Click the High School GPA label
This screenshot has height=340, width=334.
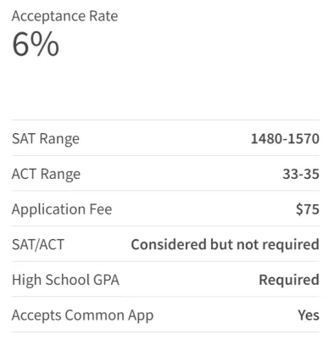tap(65, 280)
